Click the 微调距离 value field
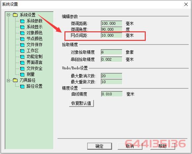 (112, 23)
